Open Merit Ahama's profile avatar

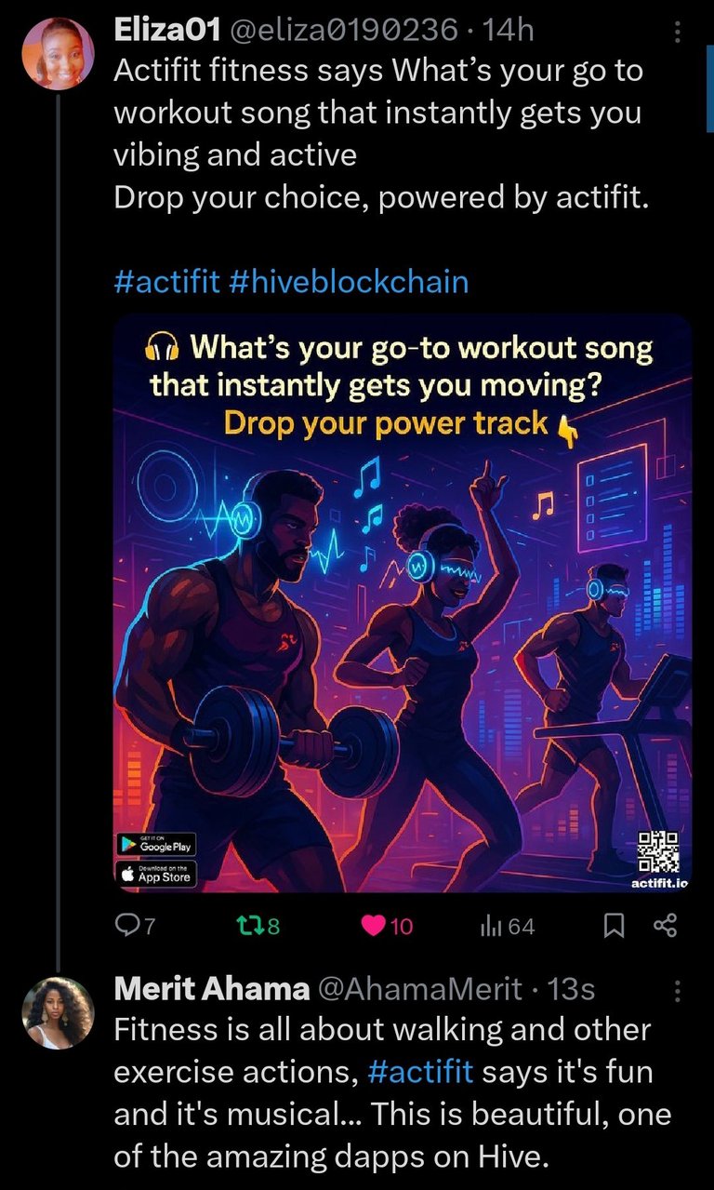[x=58, y=1011]
